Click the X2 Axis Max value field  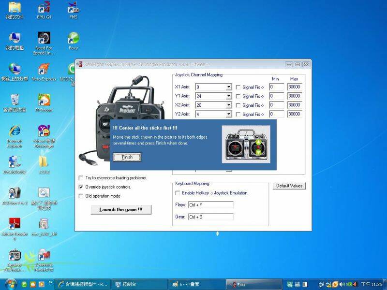pyautogui.click(x=295, y=105)
